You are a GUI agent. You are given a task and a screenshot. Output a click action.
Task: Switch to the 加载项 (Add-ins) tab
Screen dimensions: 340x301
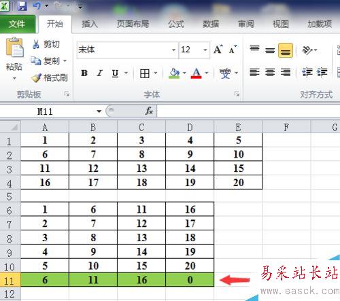(320, 24)
